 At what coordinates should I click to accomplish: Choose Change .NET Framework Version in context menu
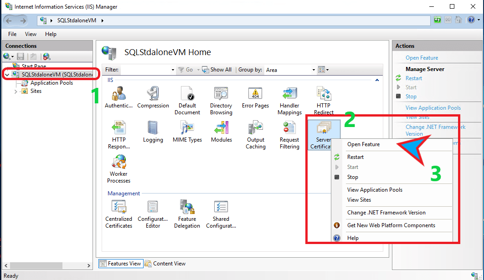386,213
